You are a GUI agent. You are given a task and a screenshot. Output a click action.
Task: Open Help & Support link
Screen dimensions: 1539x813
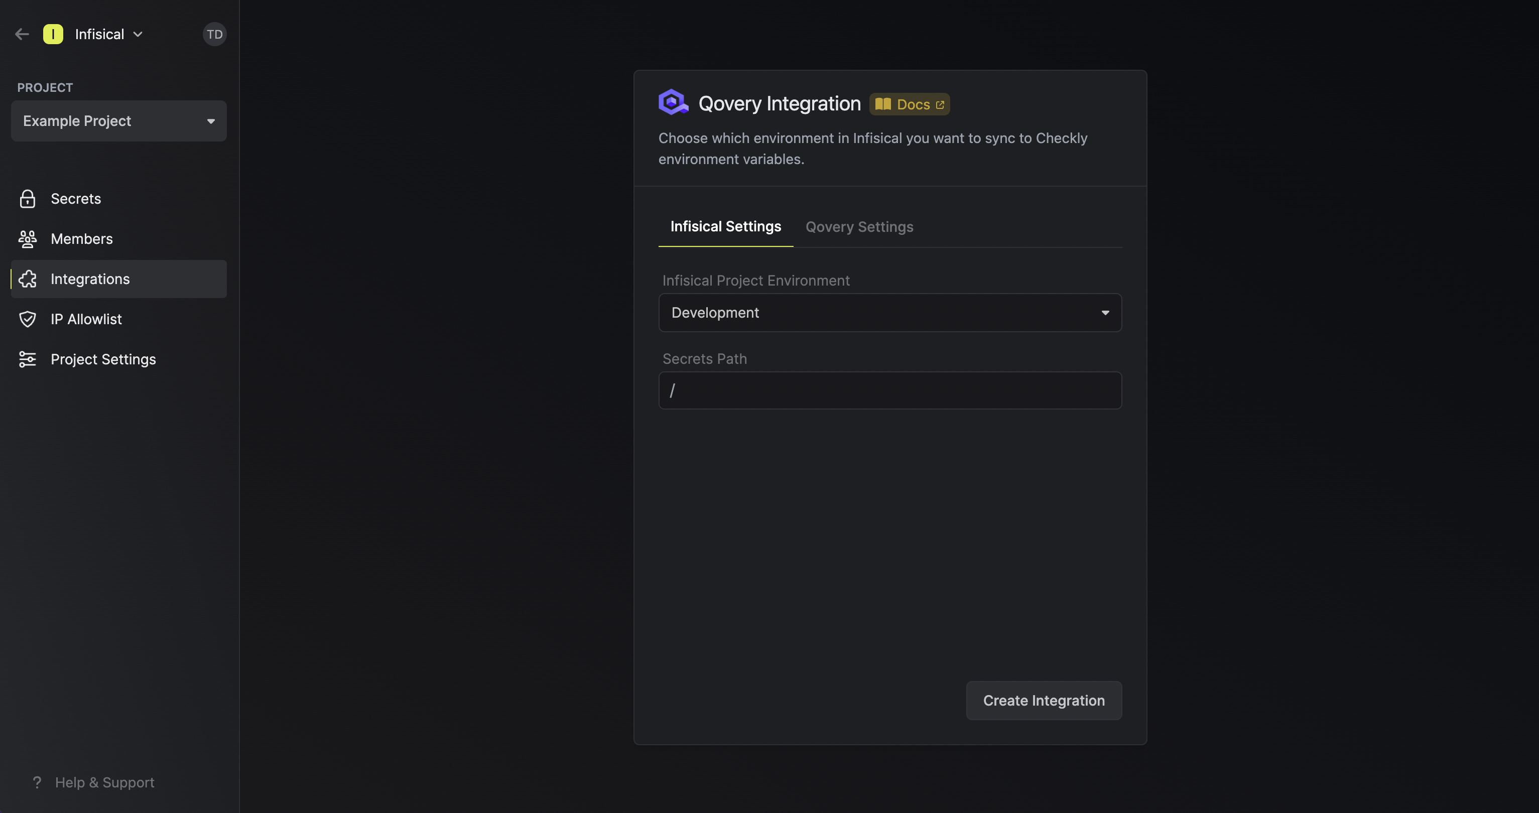(x=104, y=782)
